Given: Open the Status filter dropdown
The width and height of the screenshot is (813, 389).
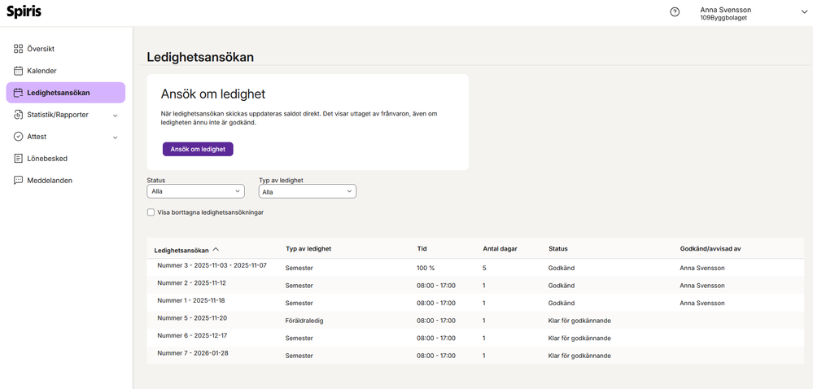Looking at the screenshot, I should (195, 192).
